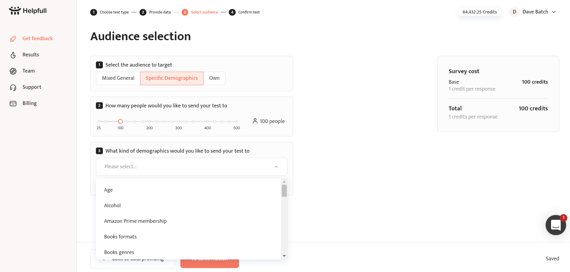Click the user avatar letter D
570x272 pixels.
click(514, 12)
